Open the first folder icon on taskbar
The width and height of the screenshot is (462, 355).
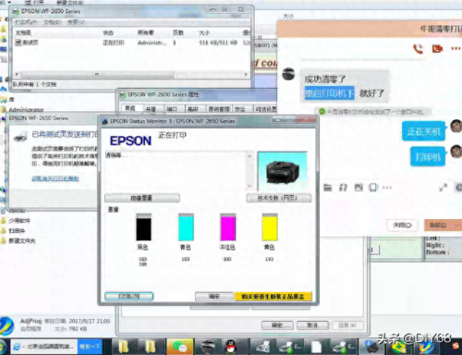click(124, 347)
